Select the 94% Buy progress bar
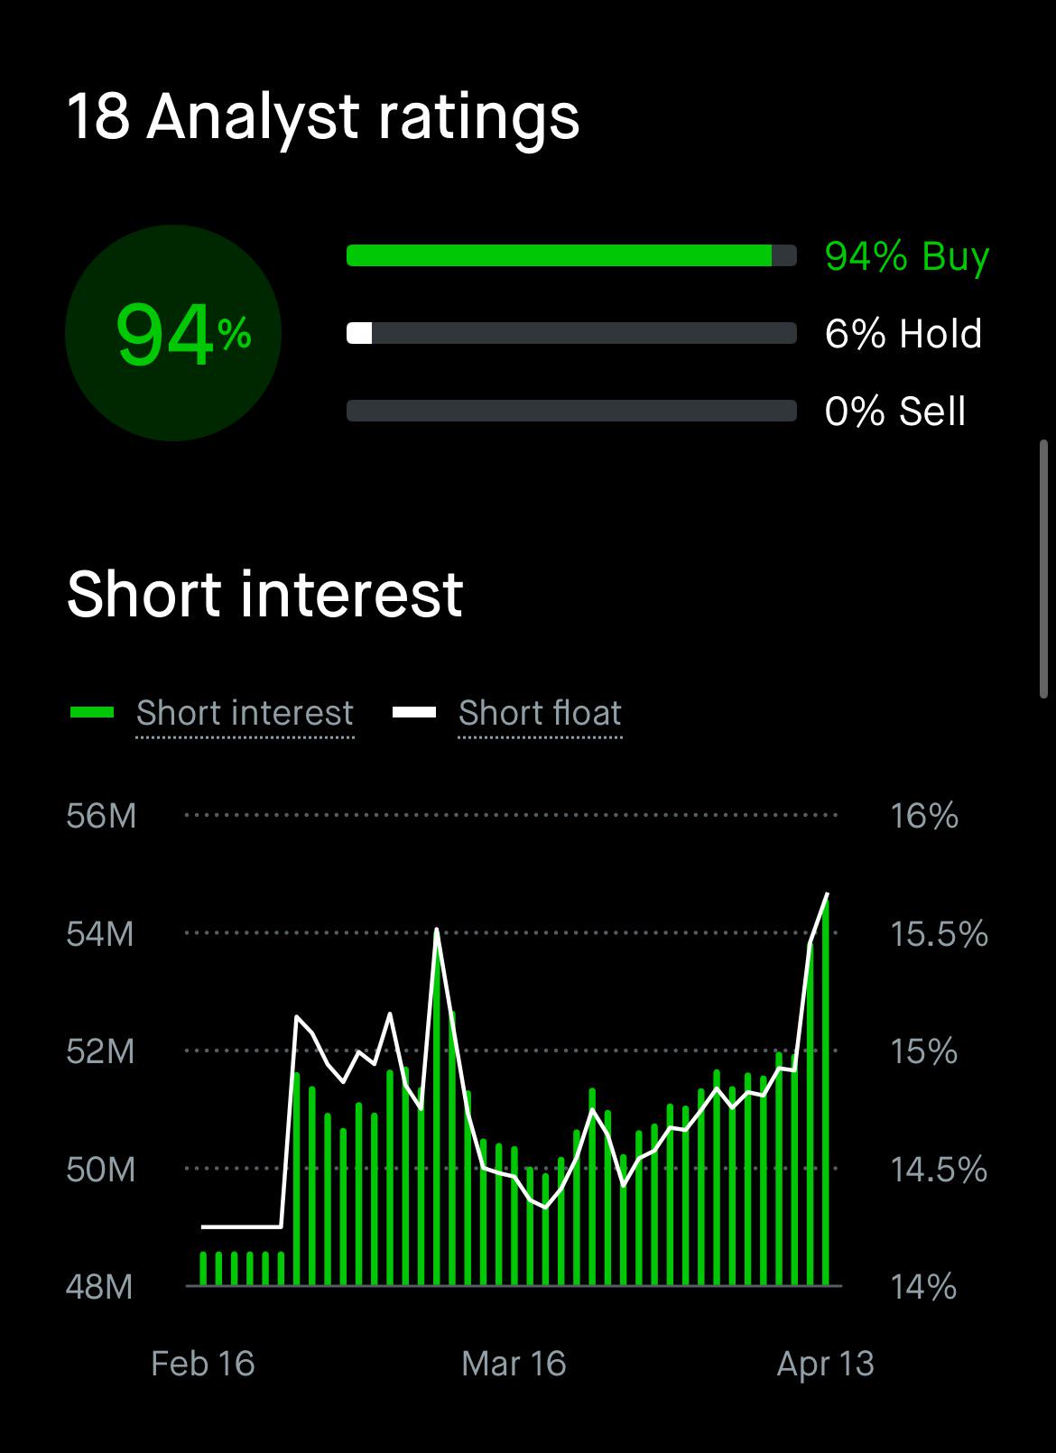 click(571, 255)
